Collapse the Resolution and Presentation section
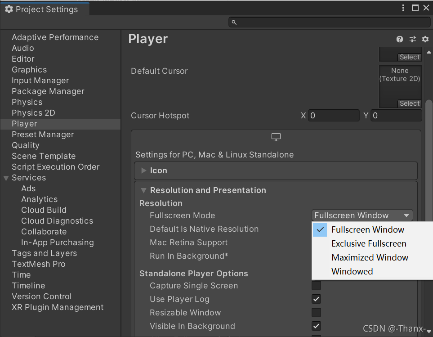The height and width of the screenshot is (337, 433). point(143,190)
